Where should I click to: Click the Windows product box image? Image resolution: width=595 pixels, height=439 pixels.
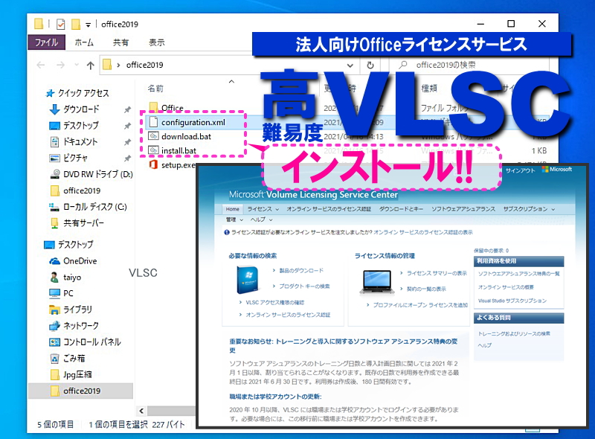click(x=248, y=281)
